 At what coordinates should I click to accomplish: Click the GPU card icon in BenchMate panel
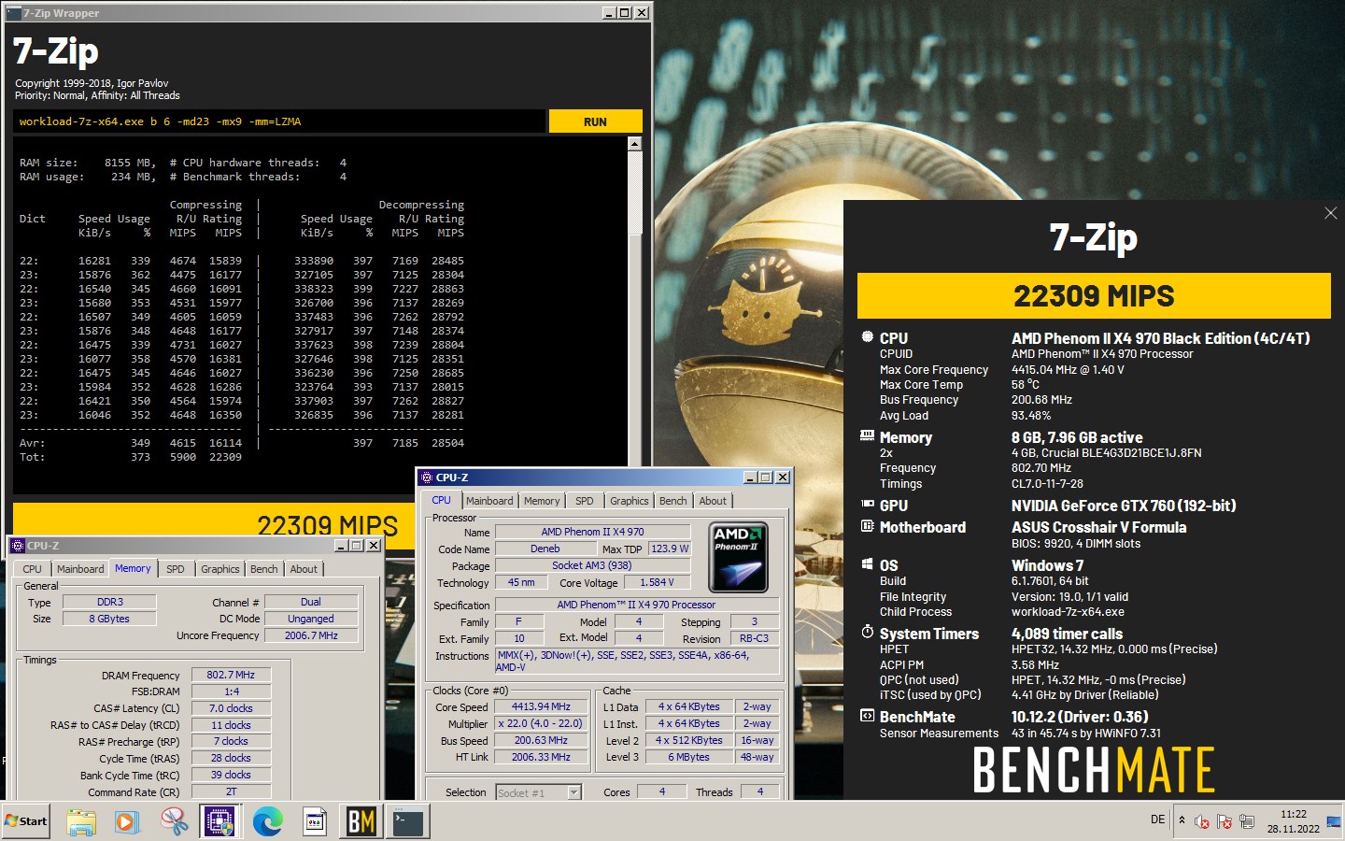tap(867, 505)
